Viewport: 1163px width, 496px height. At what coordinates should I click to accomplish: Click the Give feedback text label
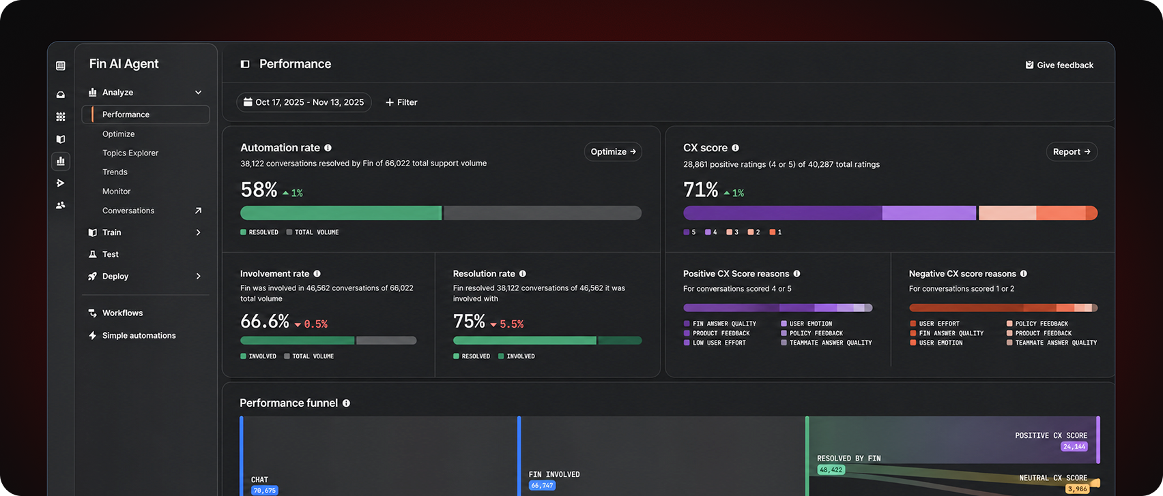[1065, 65]
